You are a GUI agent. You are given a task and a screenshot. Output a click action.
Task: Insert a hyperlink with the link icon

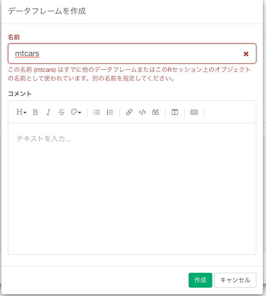[129, 112]
